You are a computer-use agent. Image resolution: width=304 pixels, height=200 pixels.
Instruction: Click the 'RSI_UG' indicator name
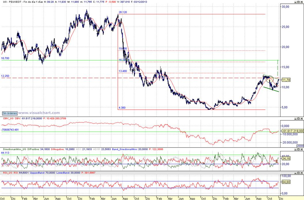[x=8, y=173]
